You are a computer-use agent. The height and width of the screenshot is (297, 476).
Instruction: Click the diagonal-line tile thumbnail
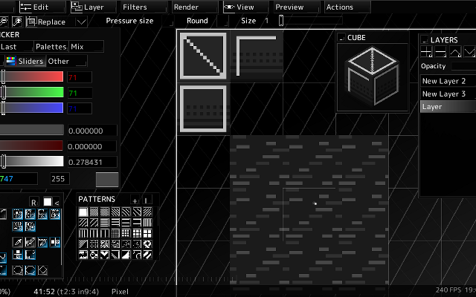point(203,56)
